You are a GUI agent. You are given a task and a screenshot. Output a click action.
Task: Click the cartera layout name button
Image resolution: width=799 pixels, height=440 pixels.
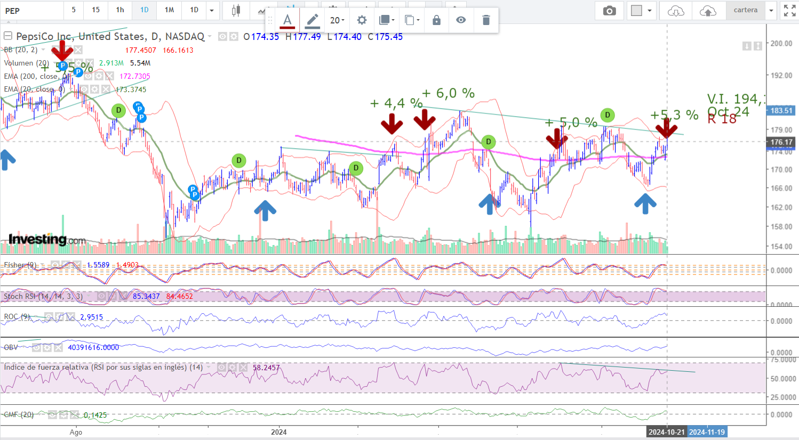coord(745,11)
